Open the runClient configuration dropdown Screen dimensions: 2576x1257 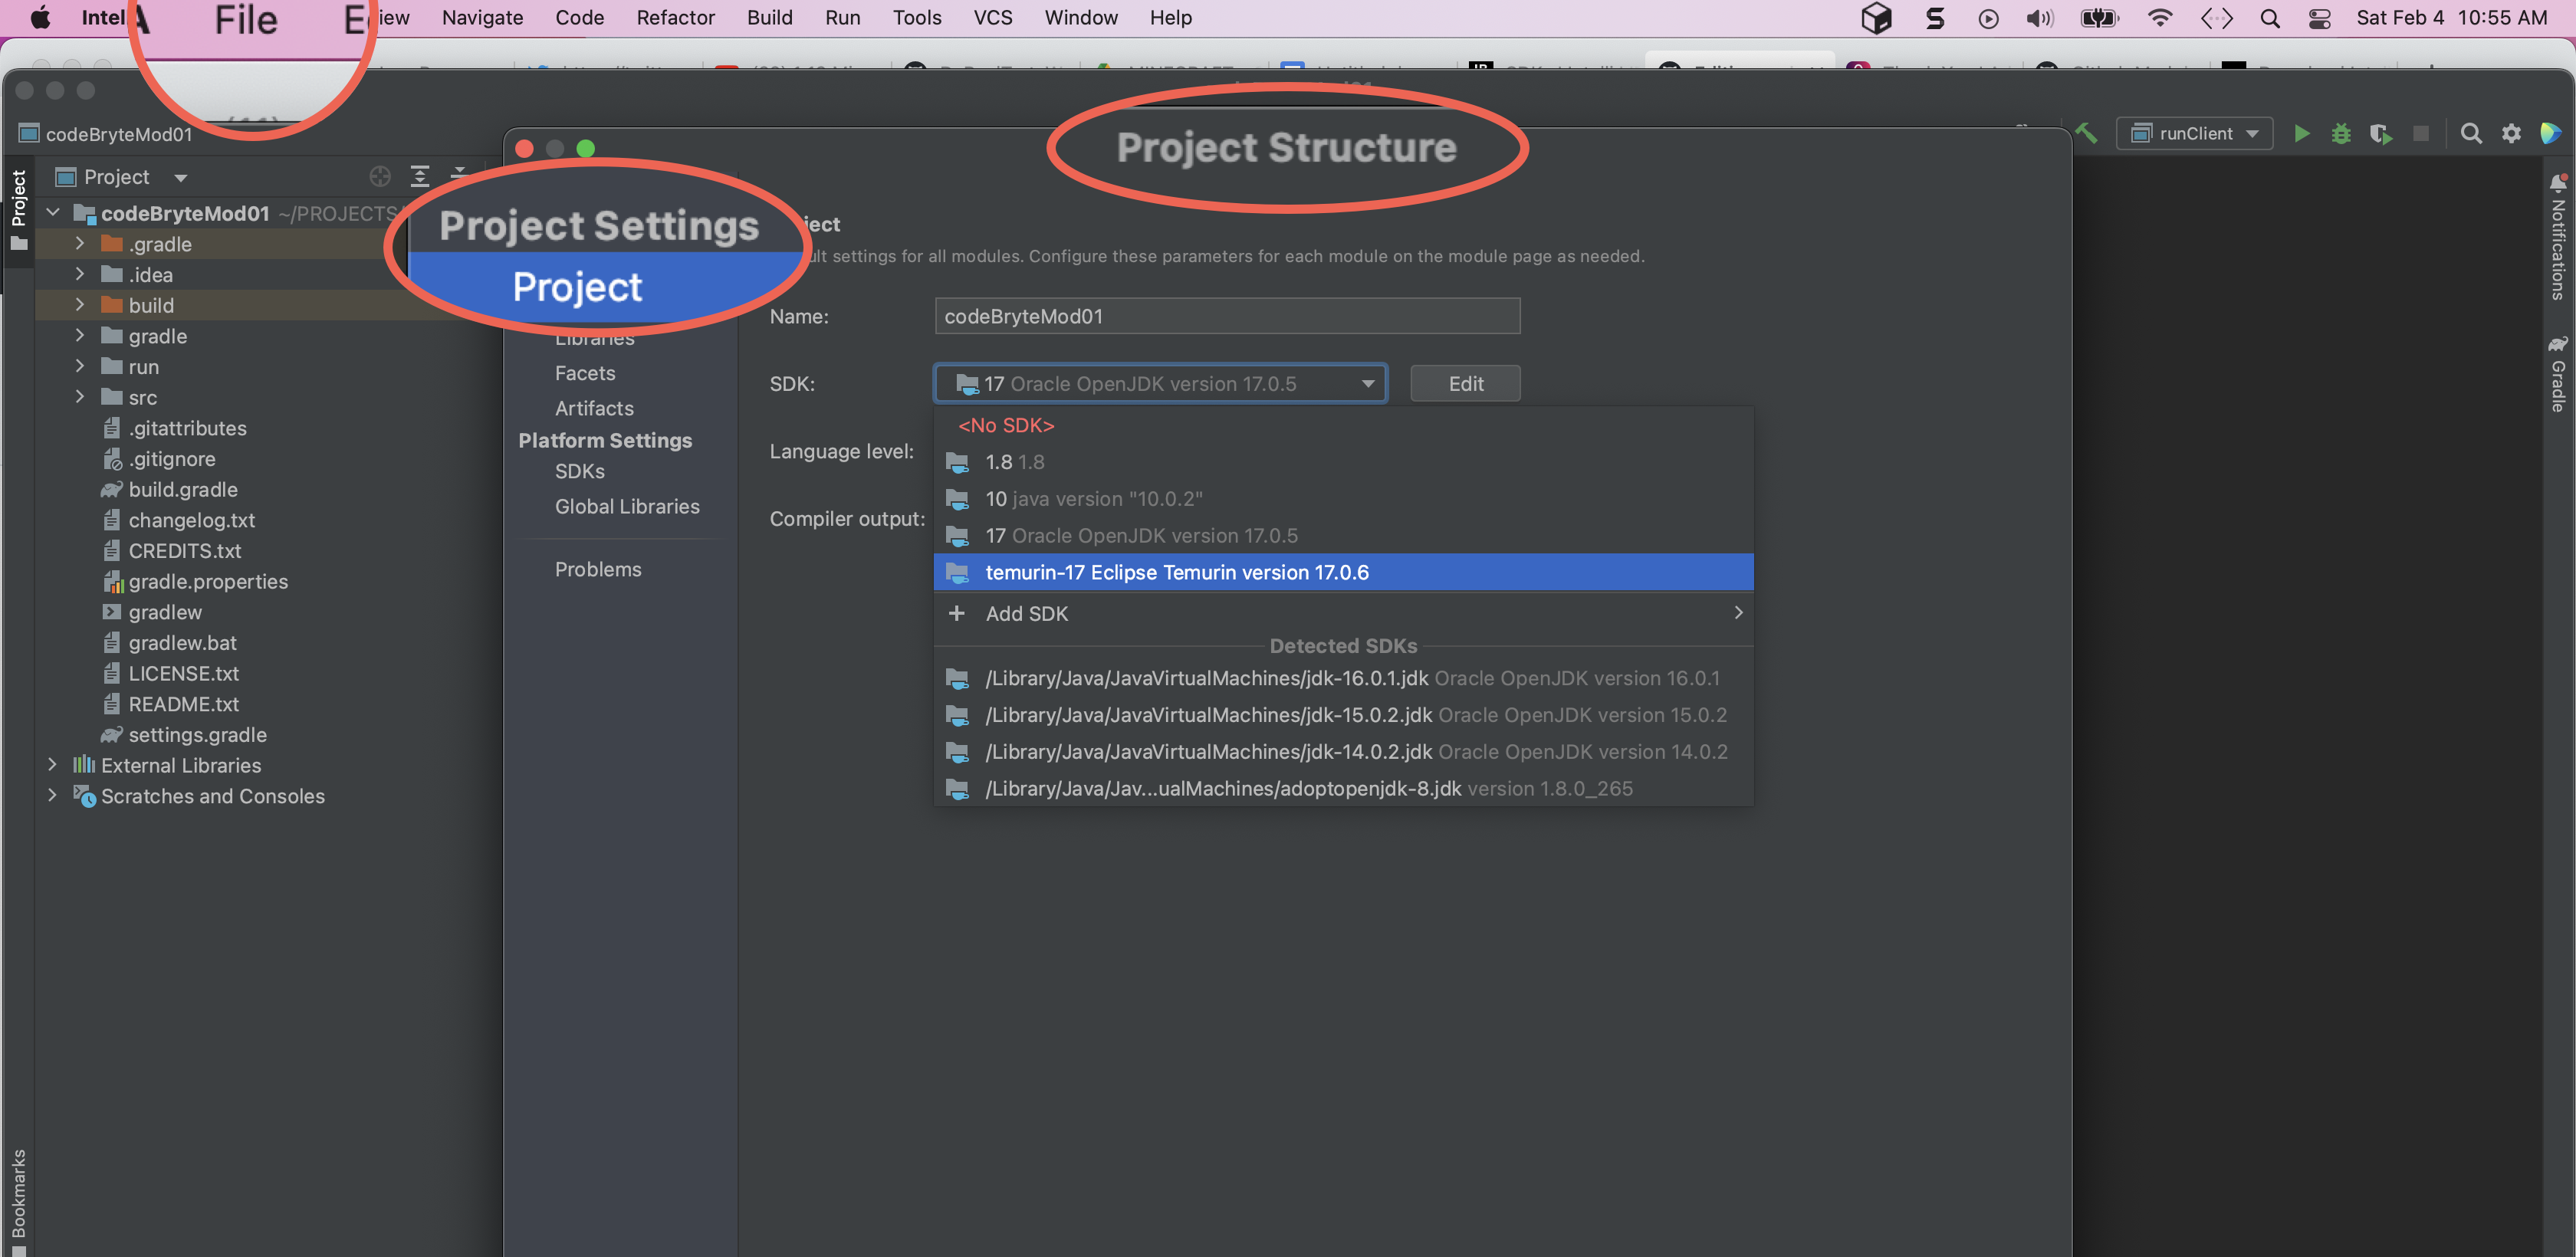2195,134
